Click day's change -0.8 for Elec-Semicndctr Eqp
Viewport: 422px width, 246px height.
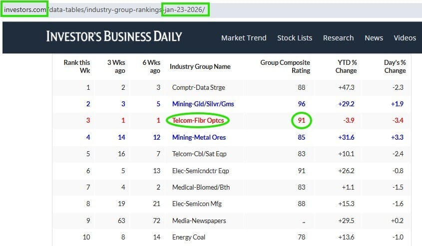tap(398, 171)
